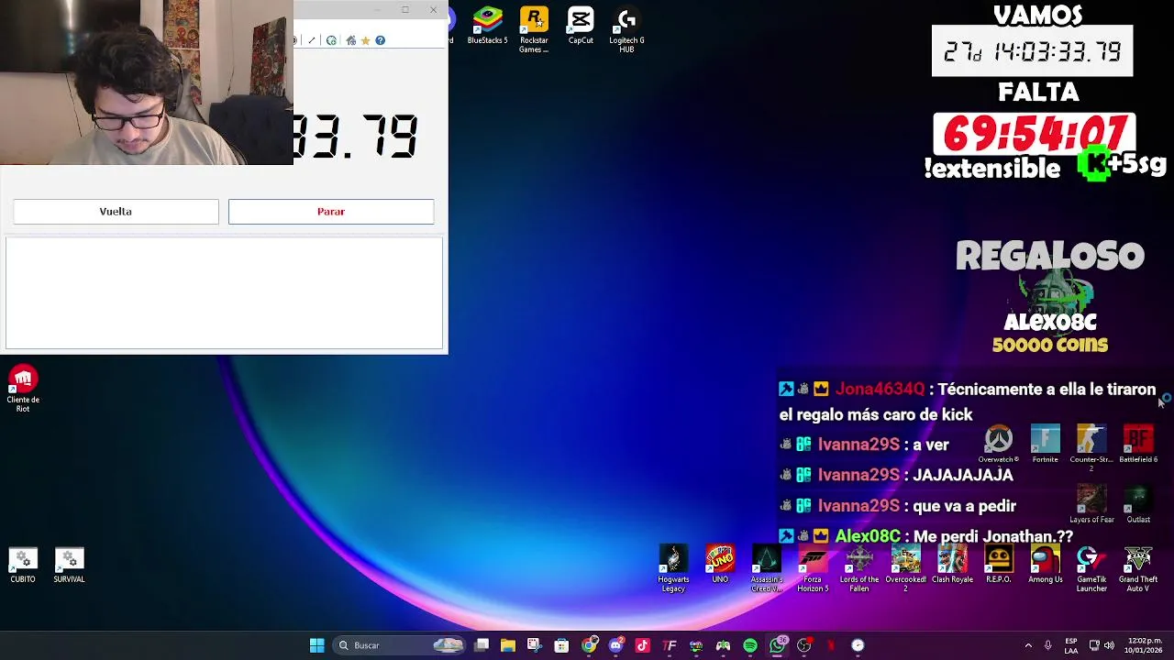Click the microphone tray icon
1174x660 pixels.
pyautogui.click(x=1048, y=645)
